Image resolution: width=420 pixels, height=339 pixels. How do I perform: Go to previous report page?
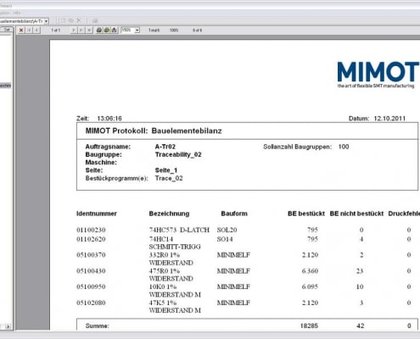(x=36, y=31)
